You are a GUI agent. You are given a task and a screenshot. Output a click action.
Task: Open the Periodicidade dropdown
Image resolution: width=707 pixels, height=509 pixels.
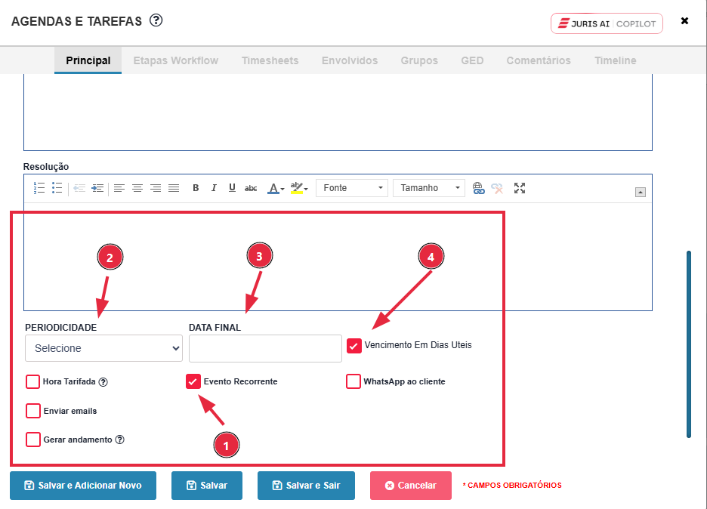pyautogui.click(x=103, y=348)
